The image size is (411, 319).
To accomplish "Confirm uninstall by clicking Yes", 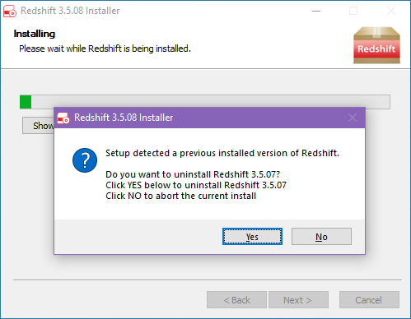I will [x=252, y=237].
